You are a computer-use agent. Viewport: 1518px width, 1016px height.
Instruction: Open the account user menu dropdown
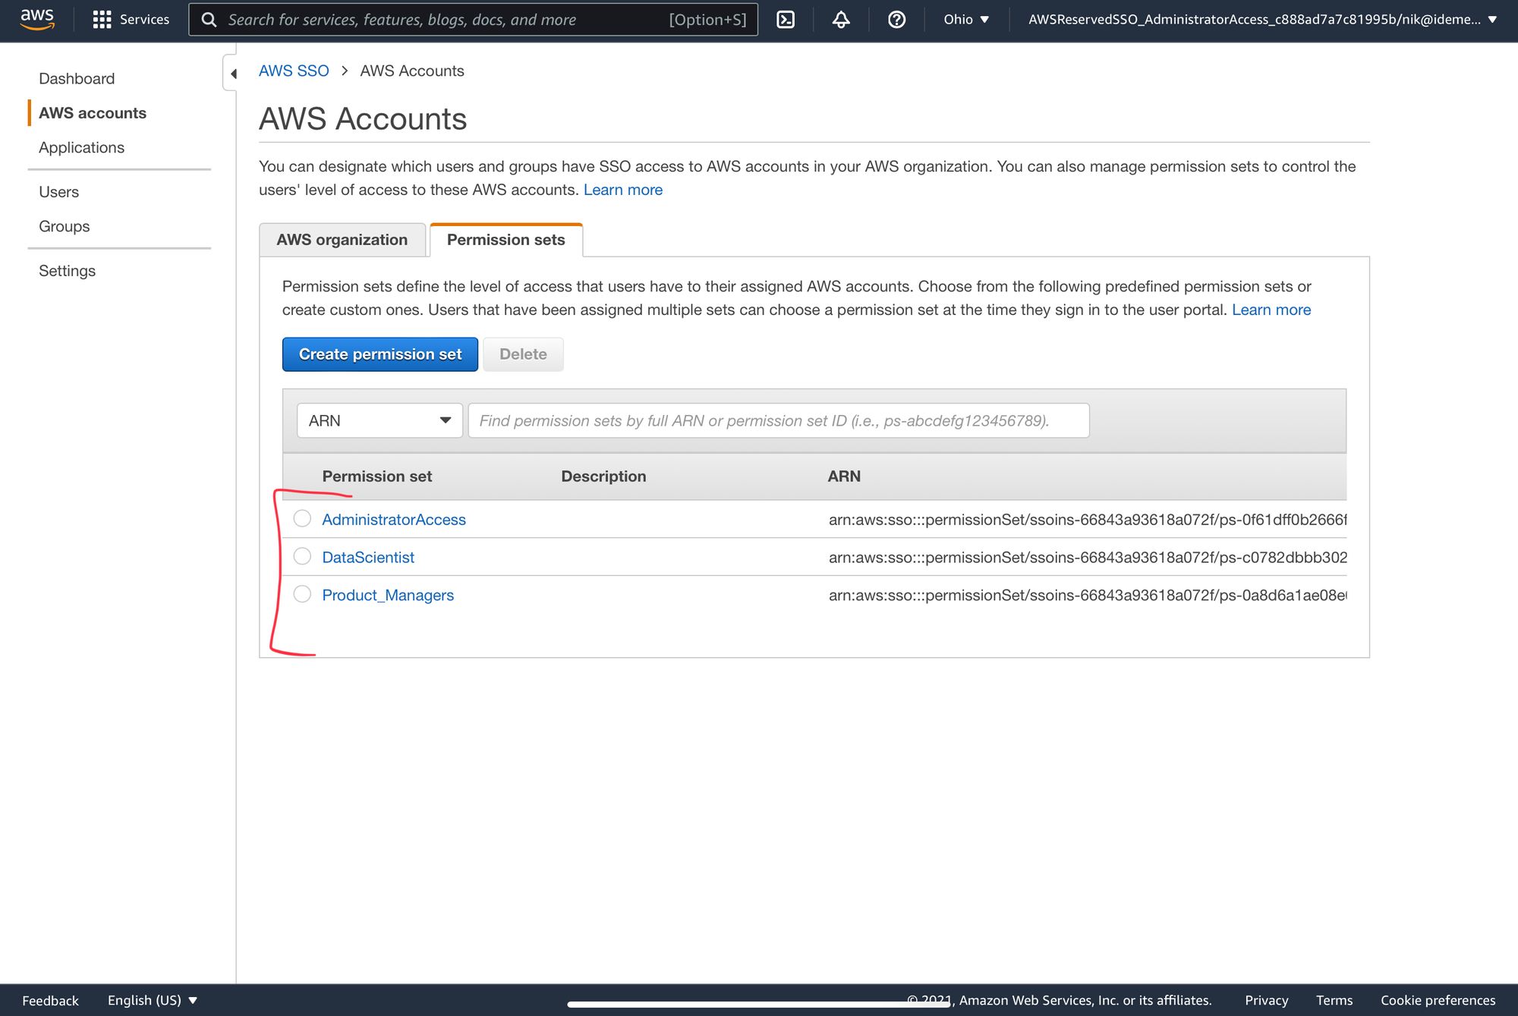[1262, 20]
